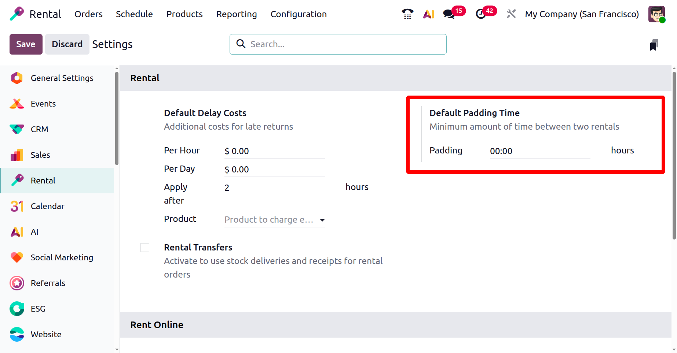677x353 pixels.
Task: Select Social Marketing in sidebar
Action: click(62, 257)
